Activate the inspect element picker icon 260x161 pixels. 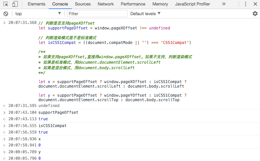coord(6,4)
